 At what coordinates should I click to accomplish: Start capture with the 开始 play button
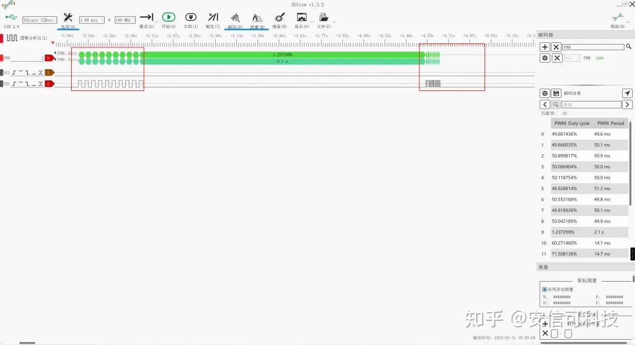pyautogui.click(x=169, y=18)
